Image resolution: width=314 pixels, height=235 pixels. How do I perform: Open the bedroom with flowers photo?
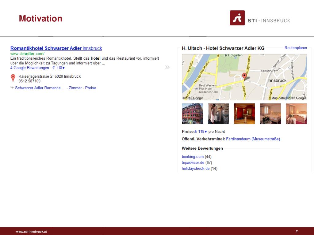click(270, 114)
